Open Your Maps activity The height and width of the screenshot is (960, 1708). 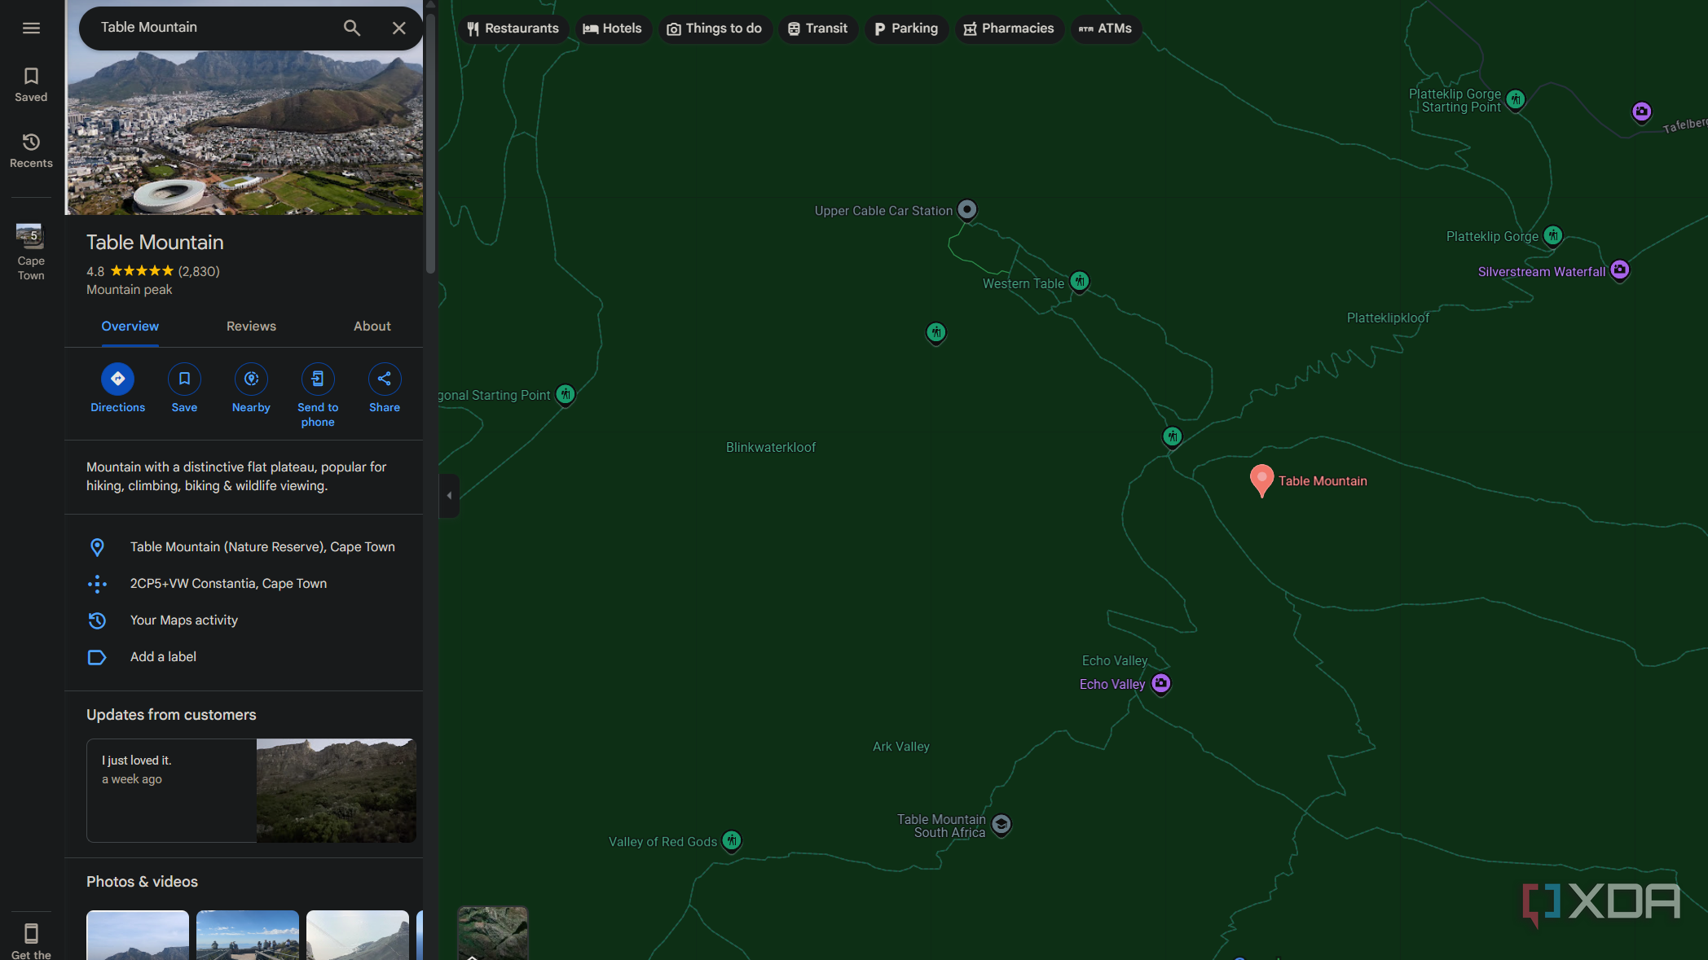[244, 620]
